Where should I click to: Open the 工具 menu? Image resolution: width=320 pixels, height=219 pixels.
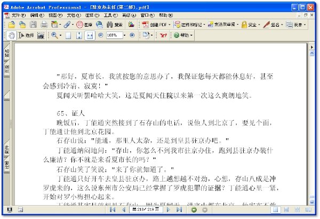pos(110,15)
